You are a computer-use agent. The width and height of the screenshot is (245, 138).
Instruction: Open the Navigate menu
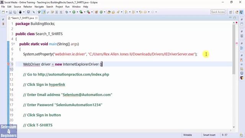click(x=39, y=7)
